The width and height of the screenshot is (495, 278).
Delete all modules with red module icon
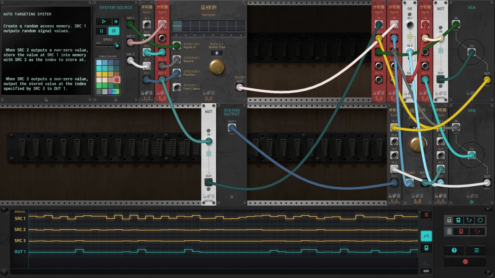461,231
